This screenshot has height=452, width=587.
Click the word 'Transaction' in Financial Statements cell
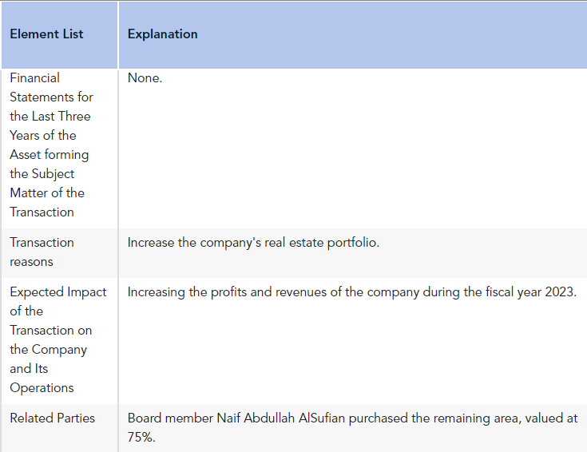pyautogui.click(x=42, y=212)
